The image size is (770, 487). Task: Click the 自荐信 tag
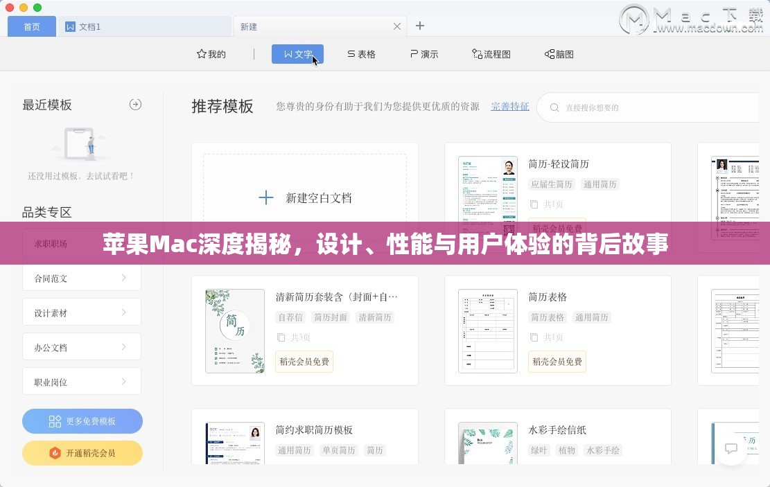tap(290, 317)
